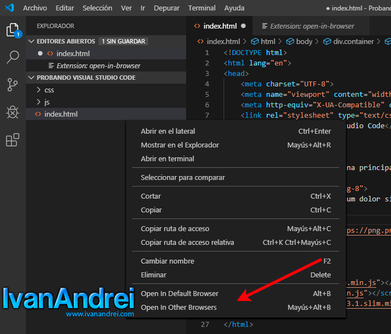Click line number 27 in the gutter
Viewport: 391px width, 334px height.
(205, 324)
